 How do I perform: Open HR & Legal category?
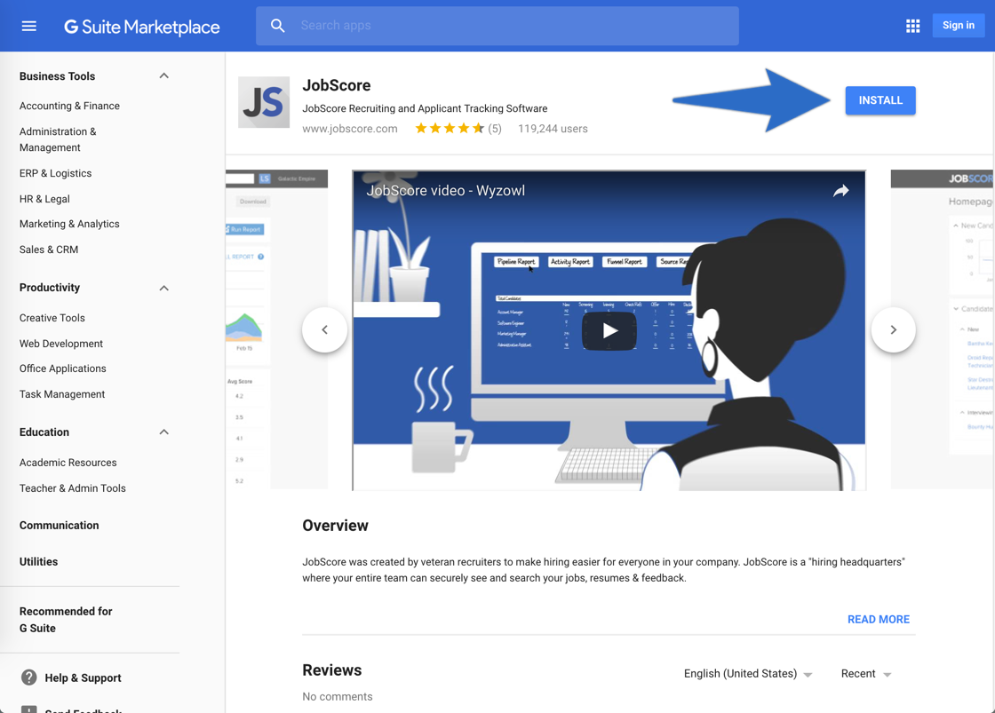point(44,199)
